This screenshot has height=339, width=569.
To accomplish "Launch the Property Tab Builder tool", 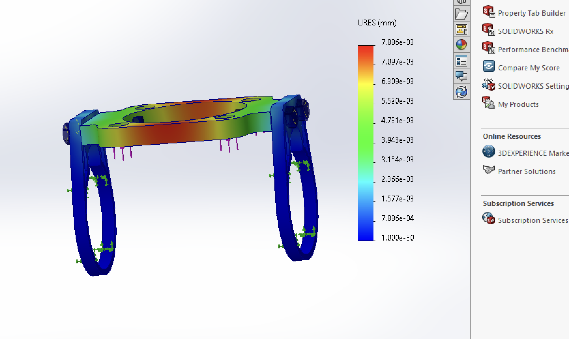I will (x=531, y=13).
